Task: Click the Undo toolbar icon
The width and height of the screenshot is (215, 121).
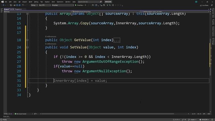Action: point(23,5)
